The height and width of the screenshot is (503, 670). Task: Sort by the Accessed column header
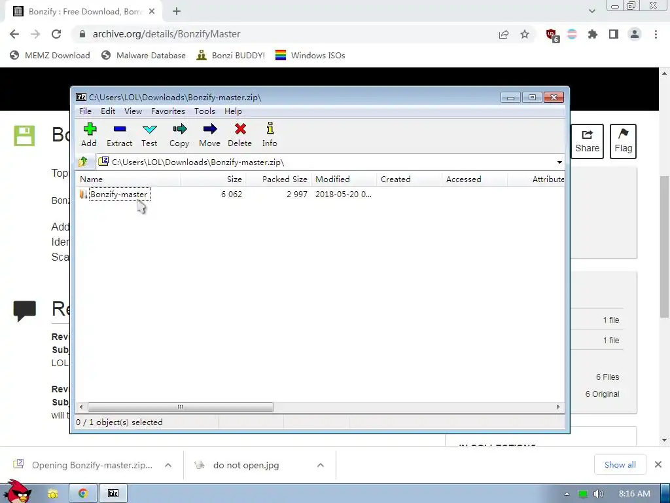[x=475, y=179]
